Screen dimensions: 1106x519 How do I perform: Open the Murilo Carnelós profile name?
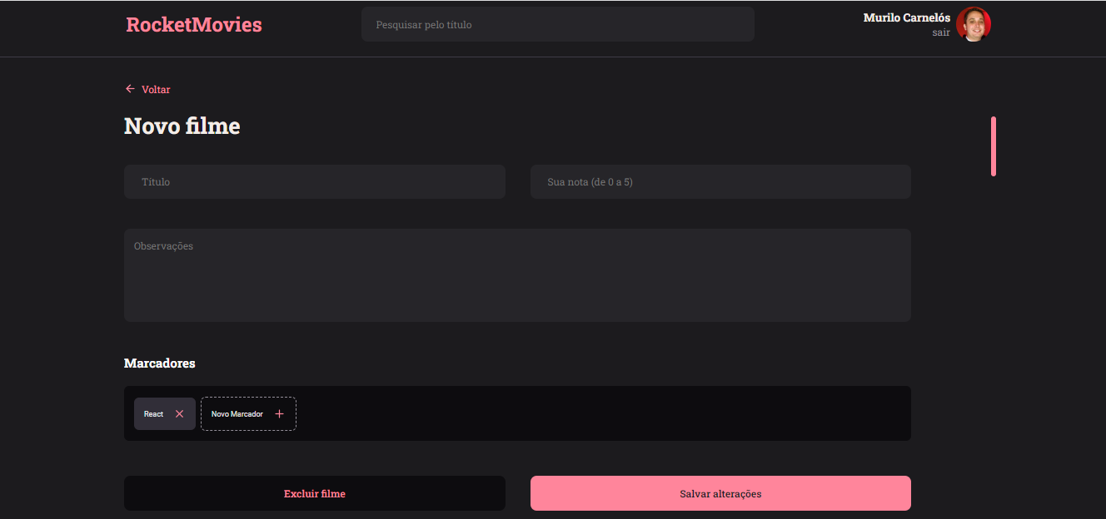pos(906,17)
